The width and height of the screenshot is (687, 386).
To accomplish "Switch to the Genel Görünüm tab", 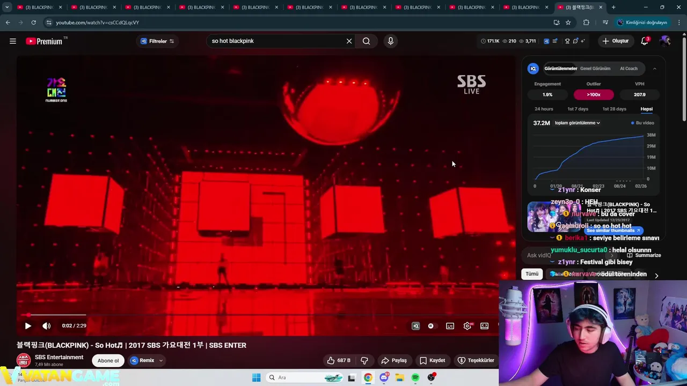I will point(595,69).
